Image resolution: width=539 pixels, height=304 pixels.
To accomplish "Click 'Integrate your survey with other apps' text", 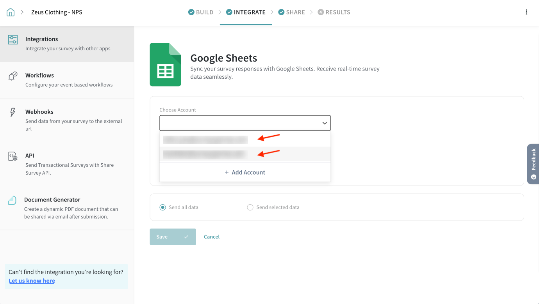I will point(68,49).
